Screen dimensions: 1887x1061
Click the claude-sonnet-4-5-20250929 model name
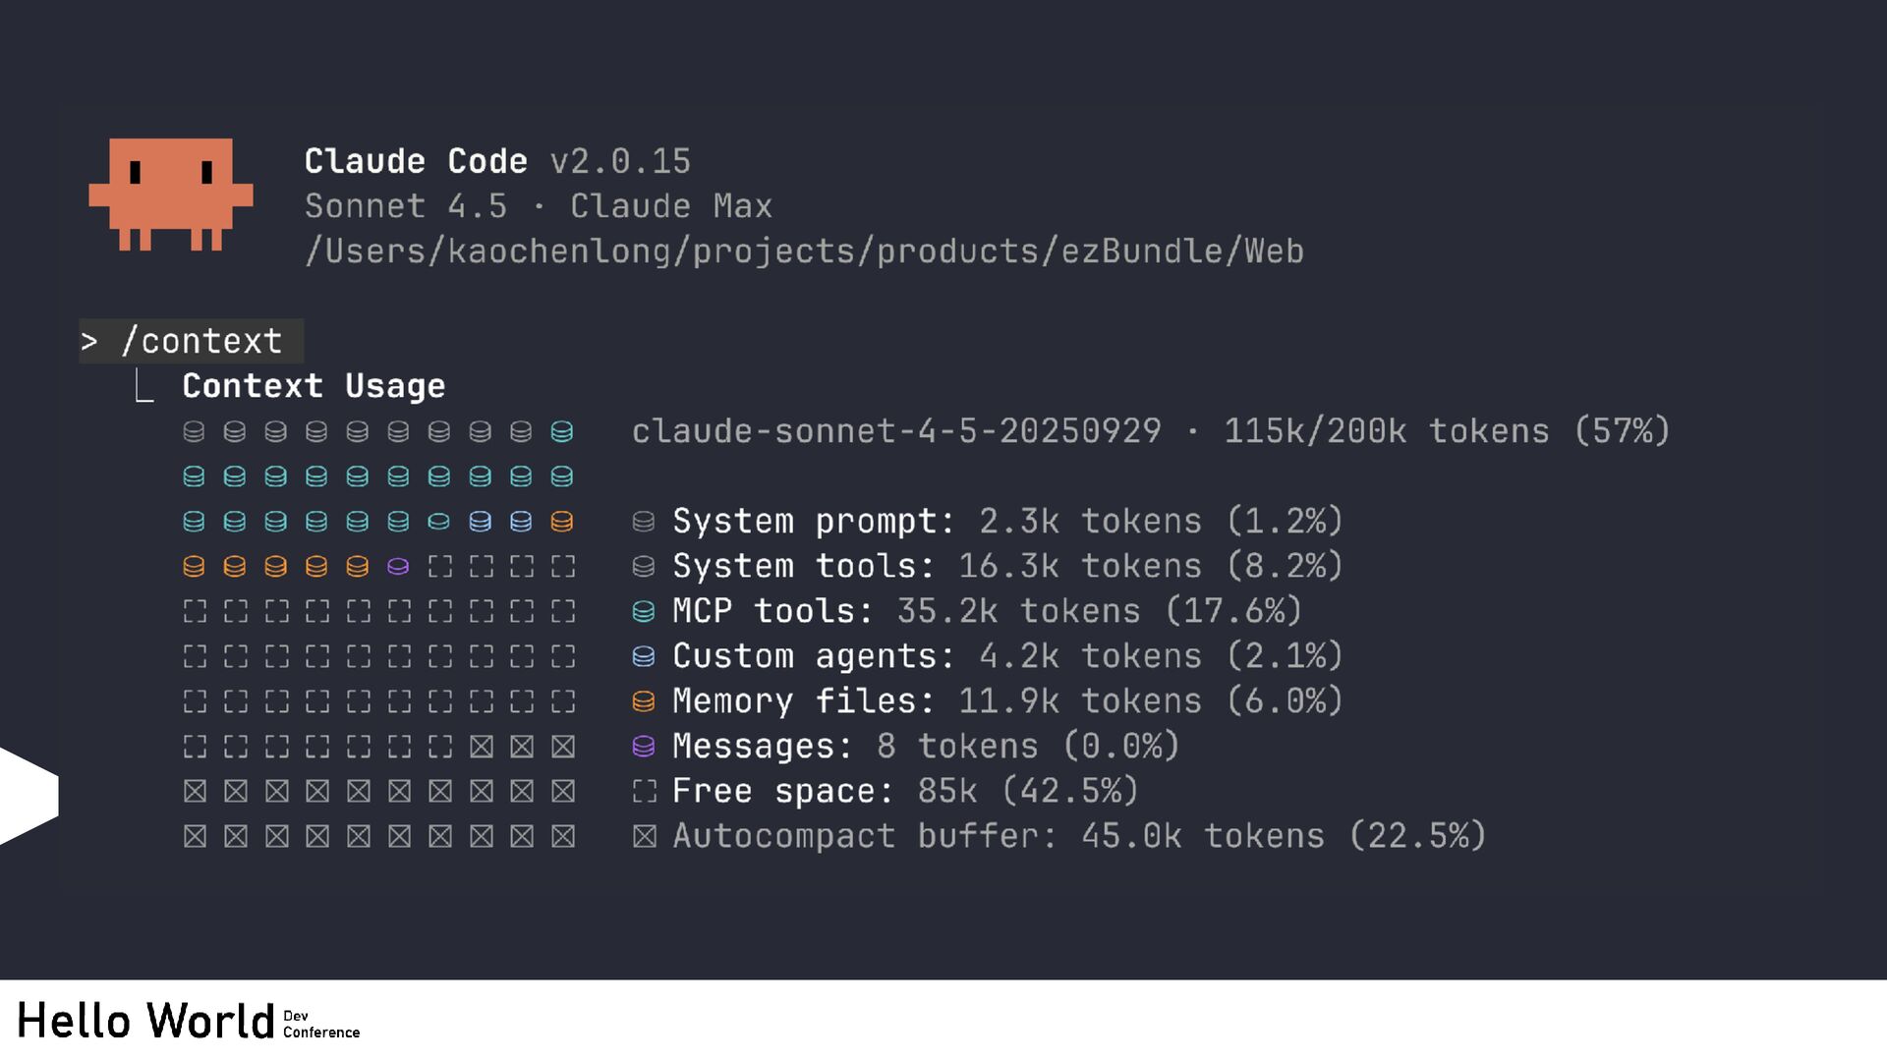click(896, 431)
